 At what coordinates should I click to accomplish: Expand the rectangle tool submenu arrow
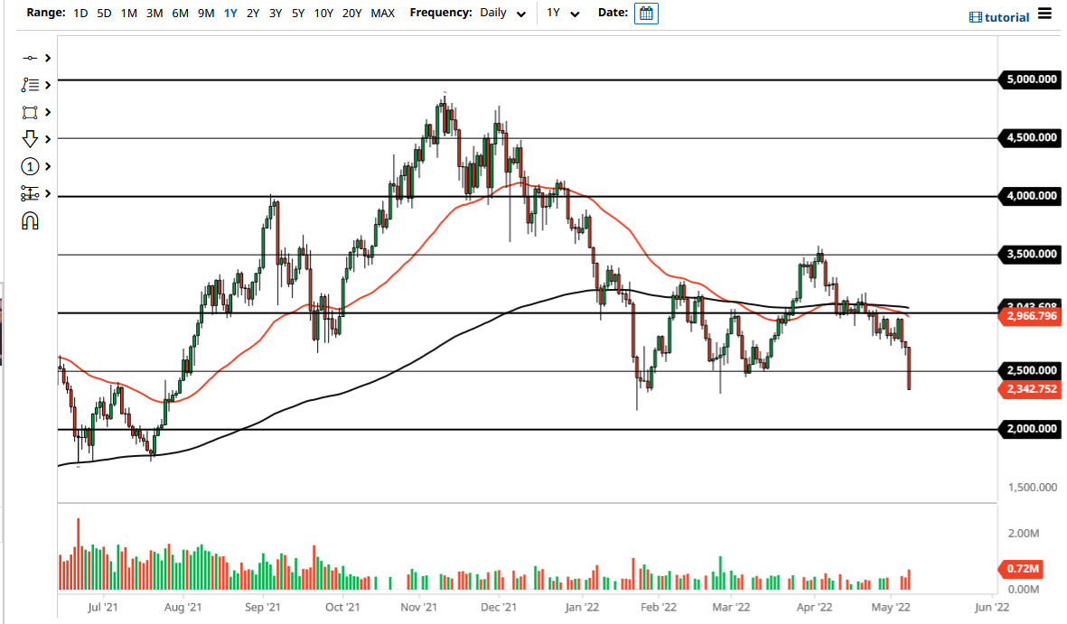tap(48, 112)
